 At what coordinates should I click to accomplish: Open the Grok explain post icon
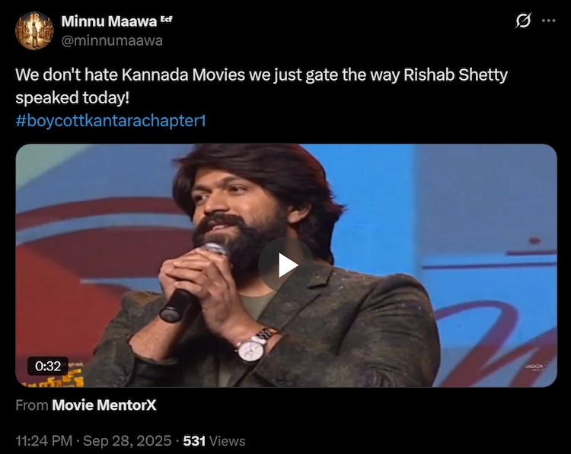(523, 21)
